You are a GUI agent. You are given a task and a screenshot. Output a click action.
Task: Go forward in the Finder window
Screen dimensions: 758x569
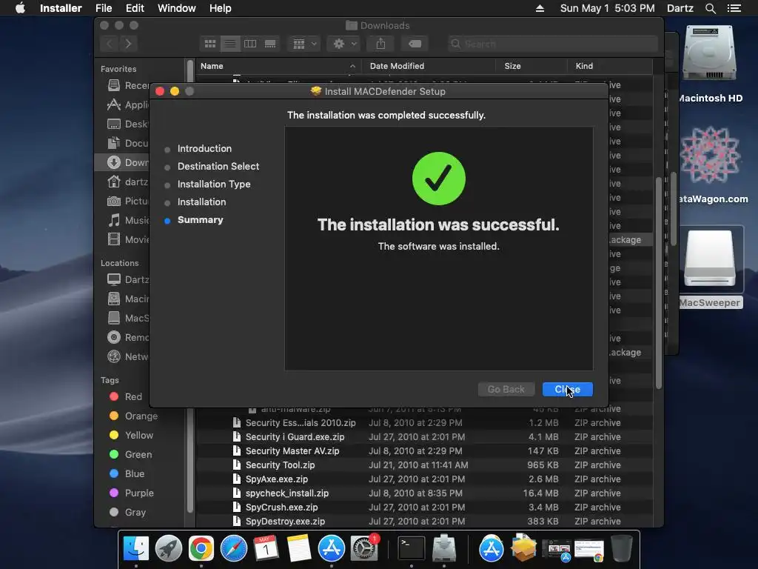click(x=128, y=44)
